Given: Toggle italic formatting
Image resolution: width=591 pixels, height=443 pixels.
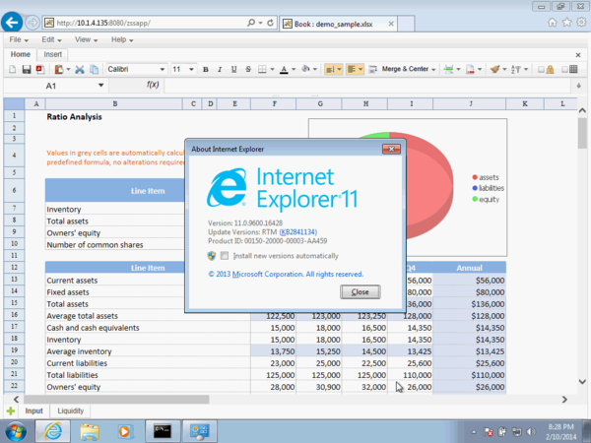Looking at the screenshot, I should tap(220, 69).
